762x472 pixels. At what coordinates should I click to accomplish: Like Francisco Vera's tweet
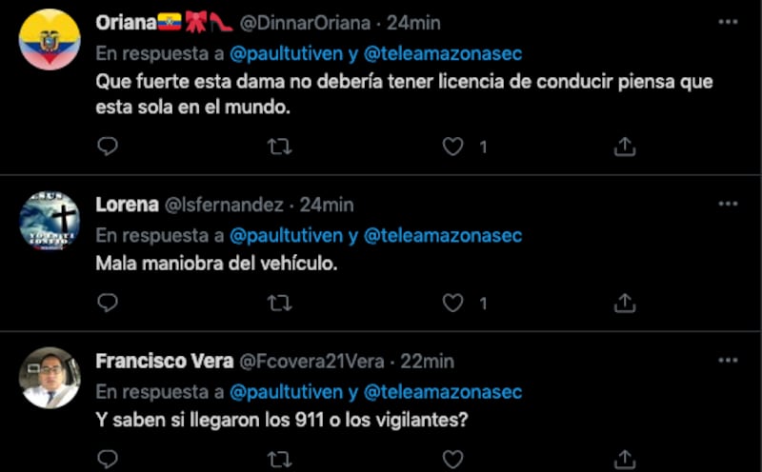click(452, 460)
